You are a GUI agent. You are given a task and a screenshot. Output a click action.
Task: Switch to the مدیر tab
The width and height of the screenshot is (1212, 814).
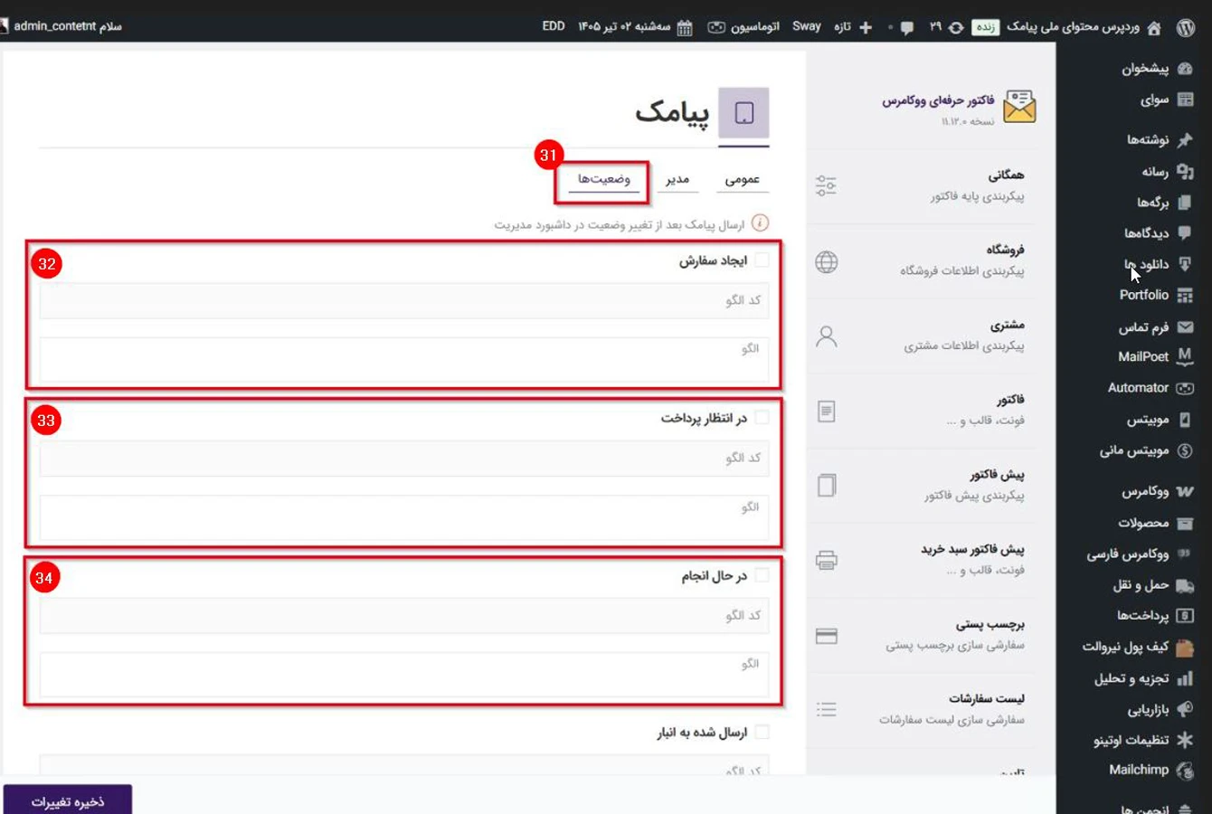(x=677, y=179)
